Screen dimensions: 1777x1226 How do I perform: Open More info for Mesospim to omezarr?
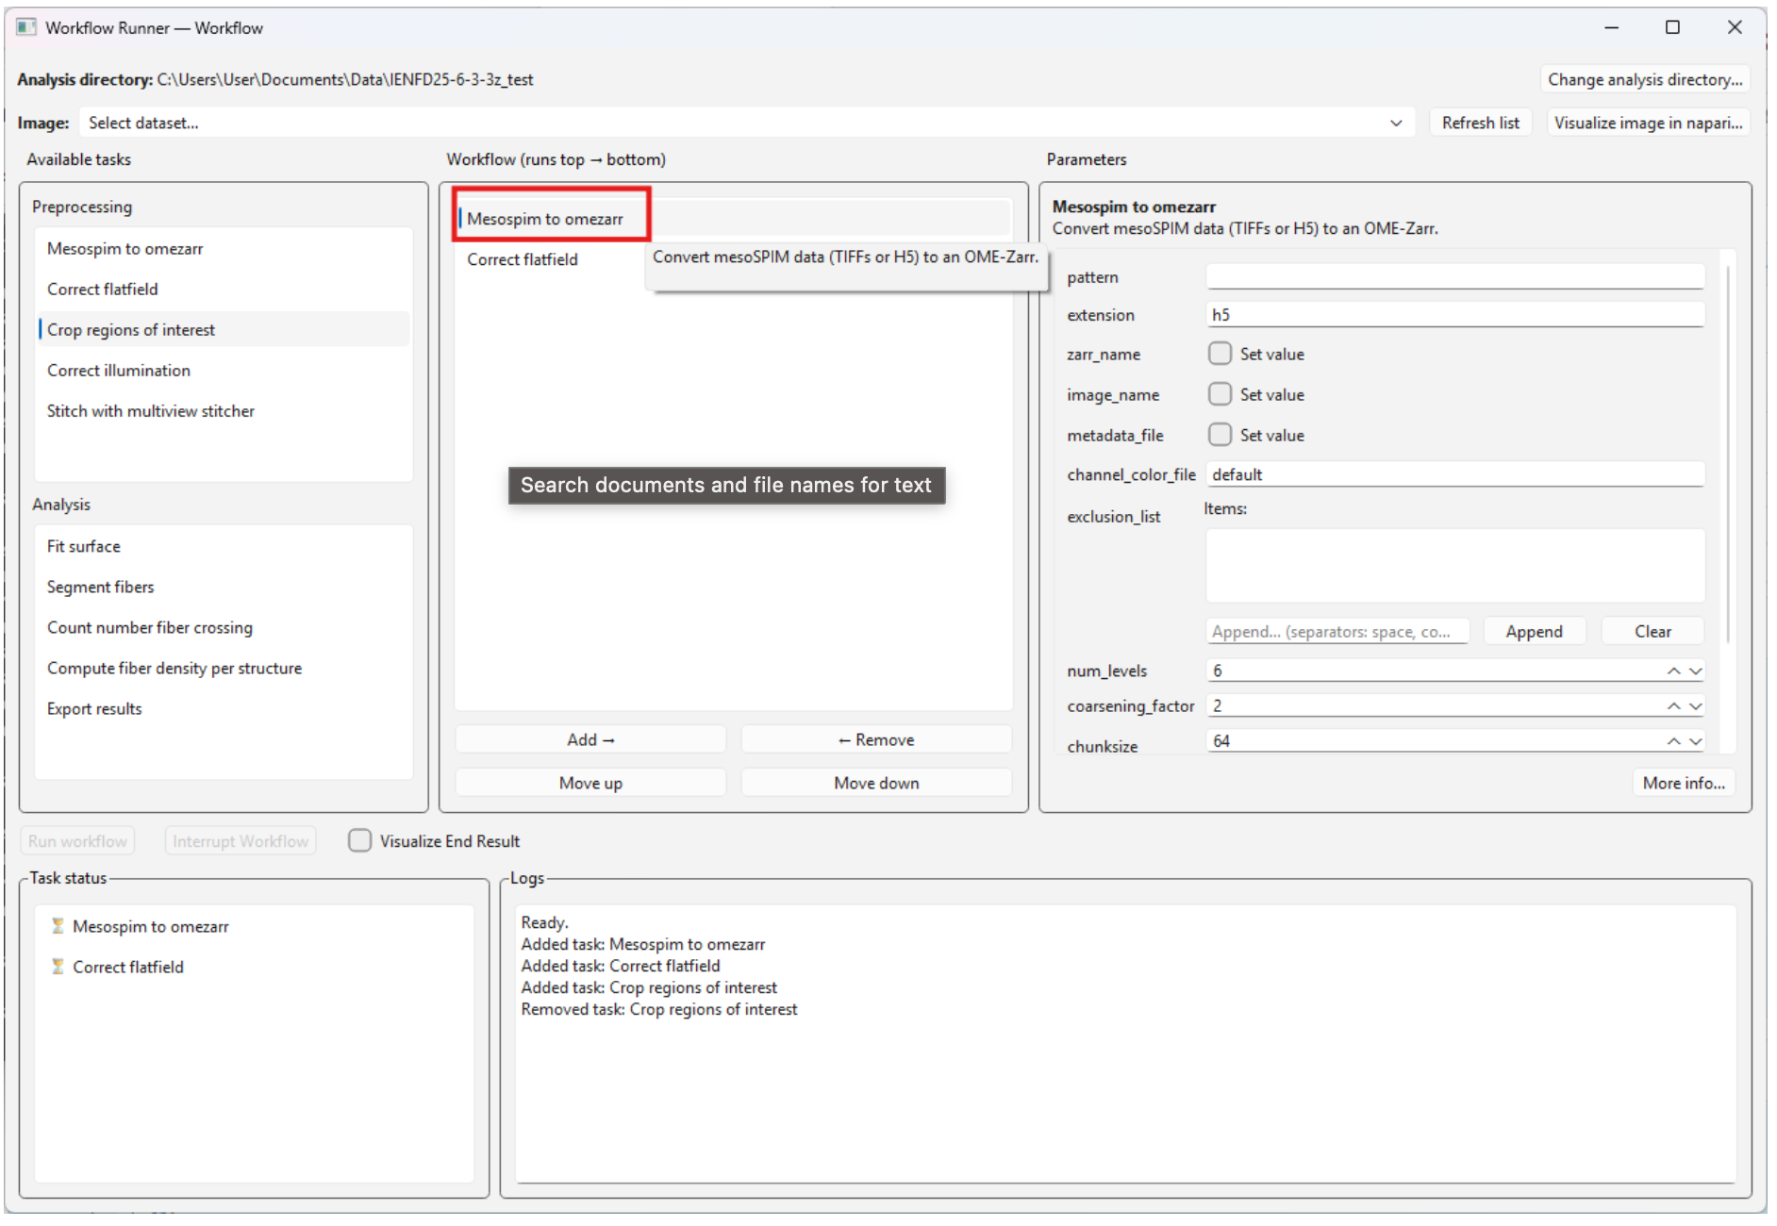tap(1684, 783)
